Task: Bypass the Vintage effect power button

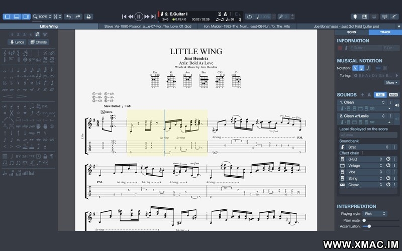Action: [x=388, y=166]
